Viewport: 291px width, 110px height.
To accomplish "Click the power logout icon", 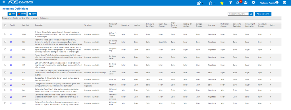I will point(284,3).
